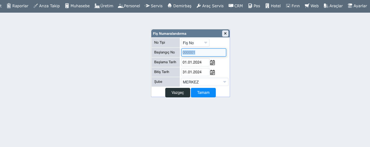370x147 pixels.
Task: Click the Başlangıç No input field
Action: click(204, 52)
